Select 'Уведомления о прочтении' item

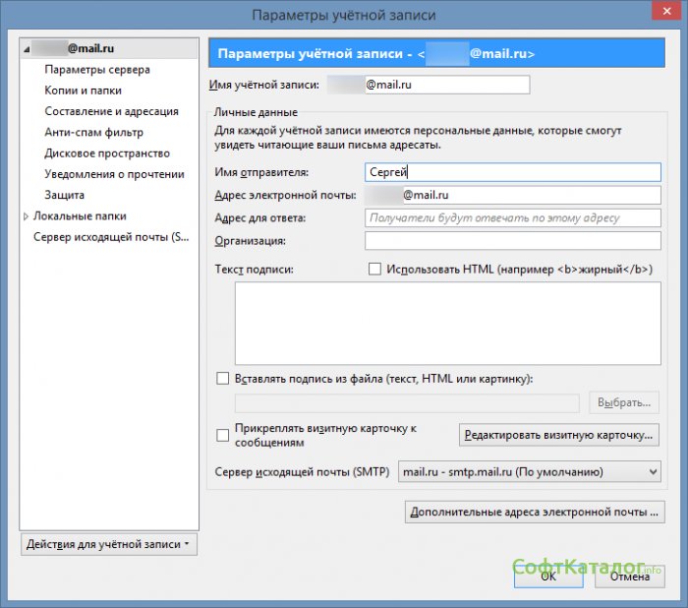[114, 174]
